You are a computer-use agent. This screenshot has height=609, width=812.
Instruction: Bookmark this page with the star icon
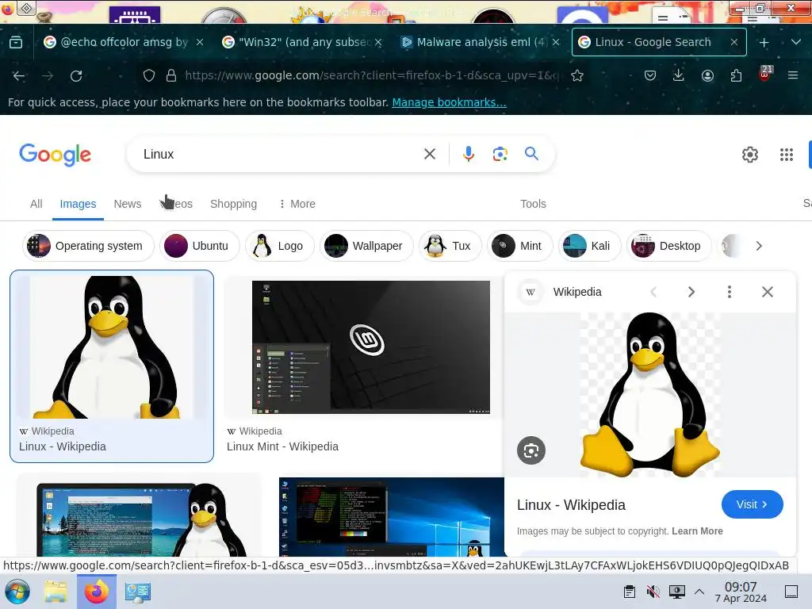click(577, 75)
